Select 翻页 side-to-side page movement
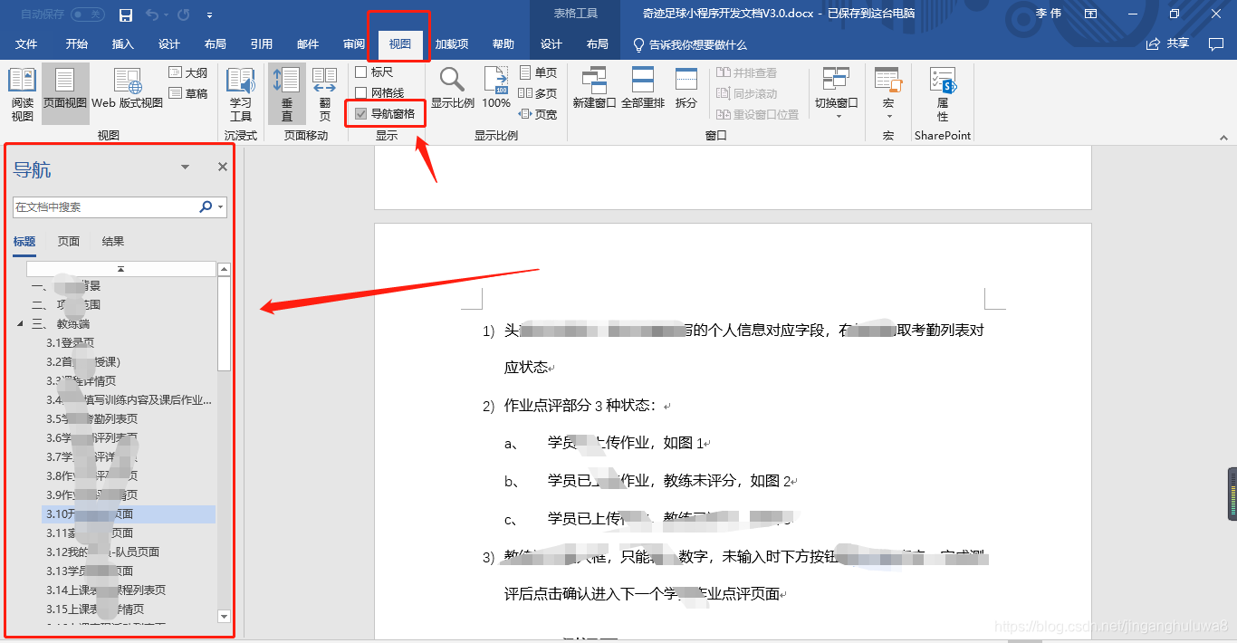Image resolution: width=1237 pixels, height=643 pixels. coord(324,95)
